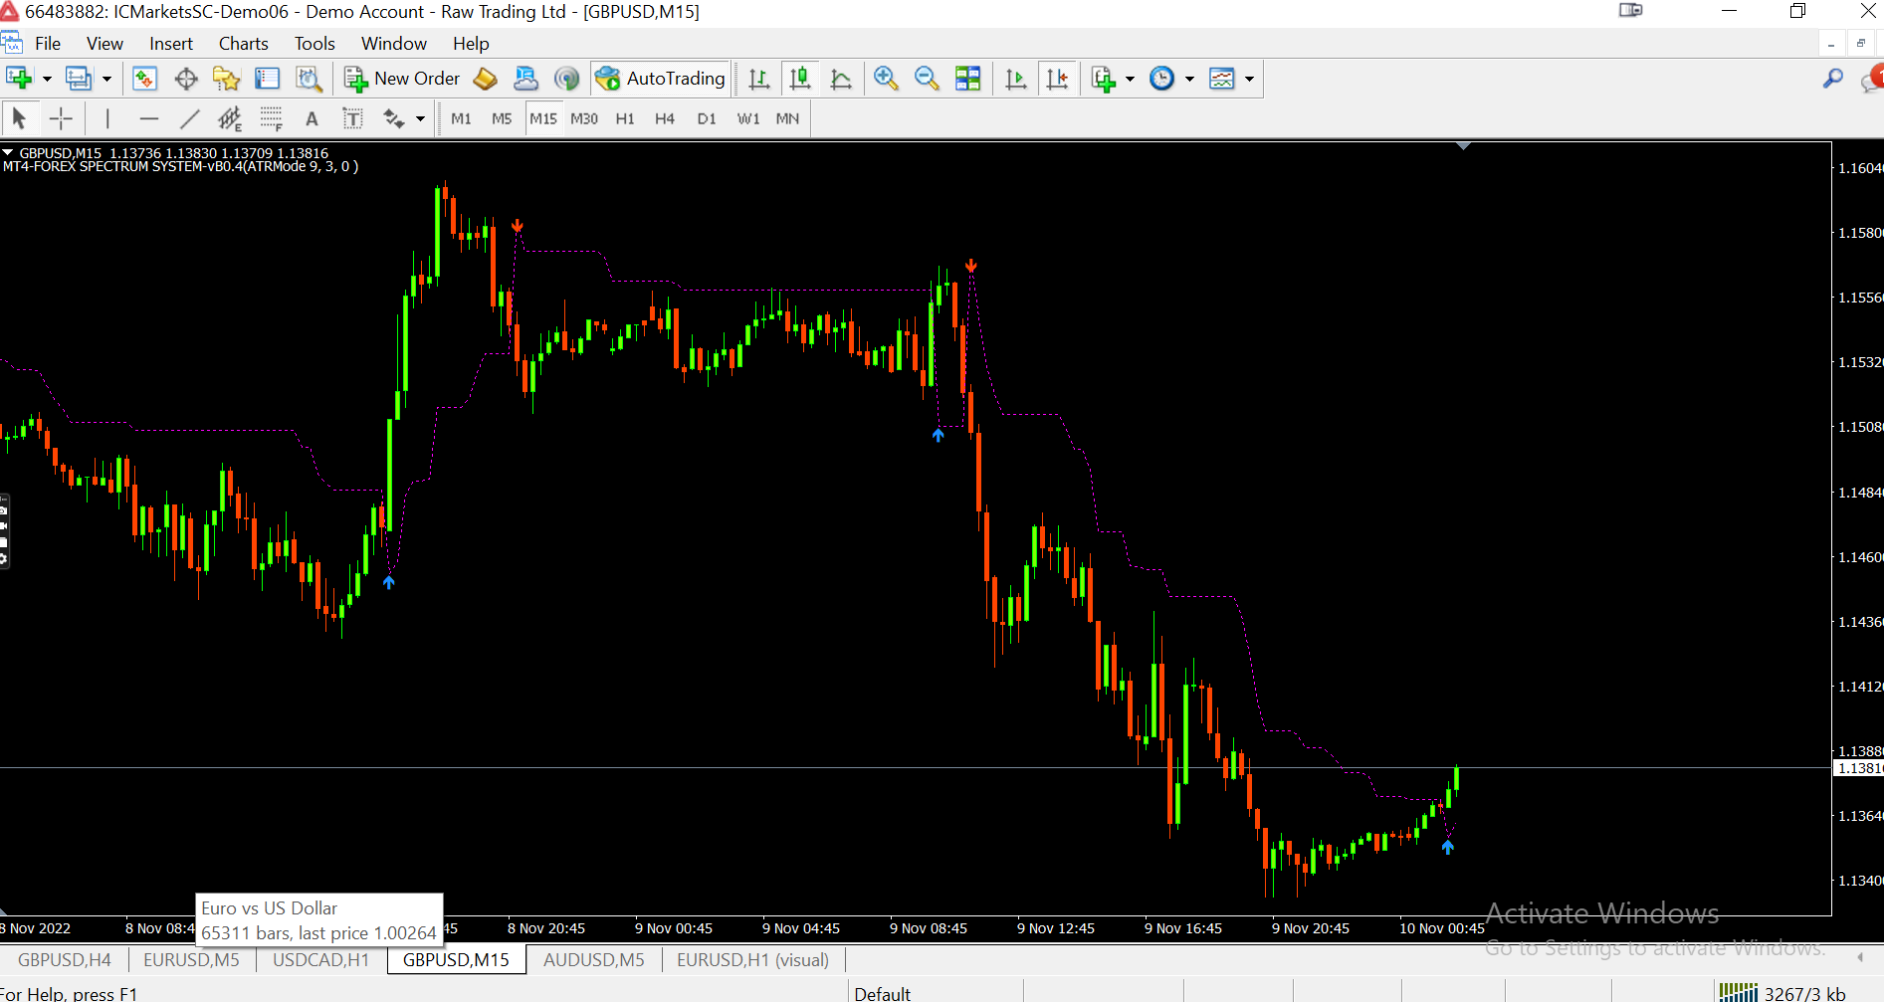Switch to Line Chart display
The width and height of the screenshot is (1884, 1002).
tap(841, 79)
